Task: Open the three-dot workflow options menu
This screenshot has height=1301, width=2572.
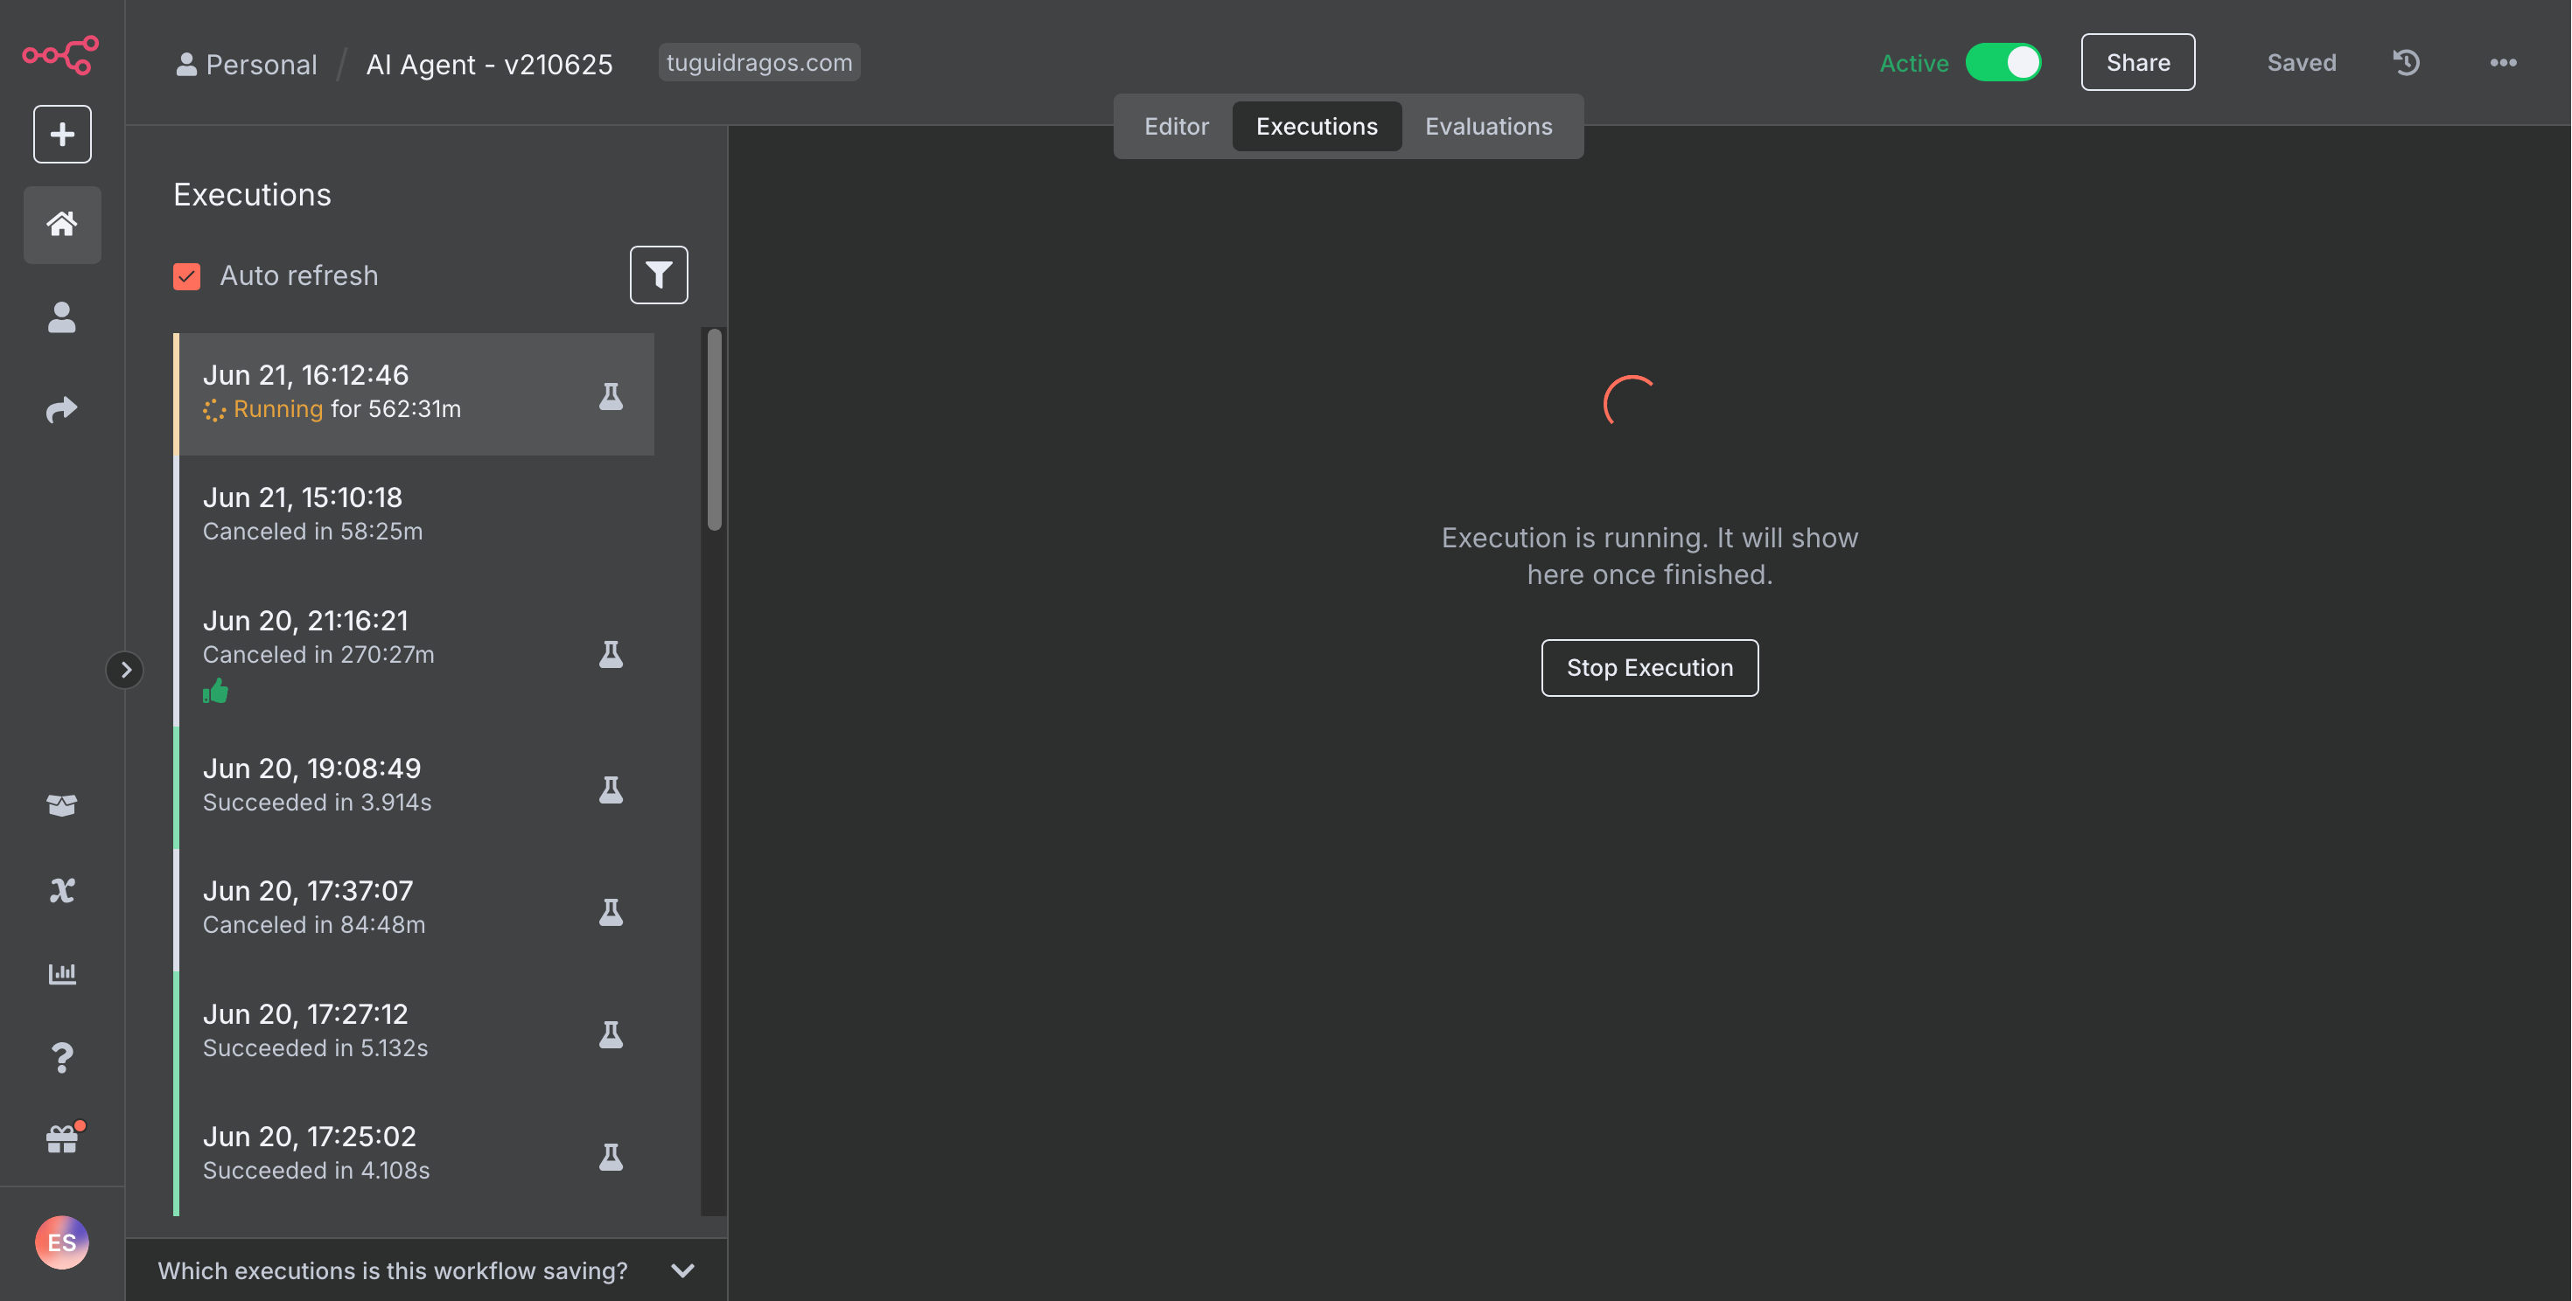Action: (x=2502, y=63)
